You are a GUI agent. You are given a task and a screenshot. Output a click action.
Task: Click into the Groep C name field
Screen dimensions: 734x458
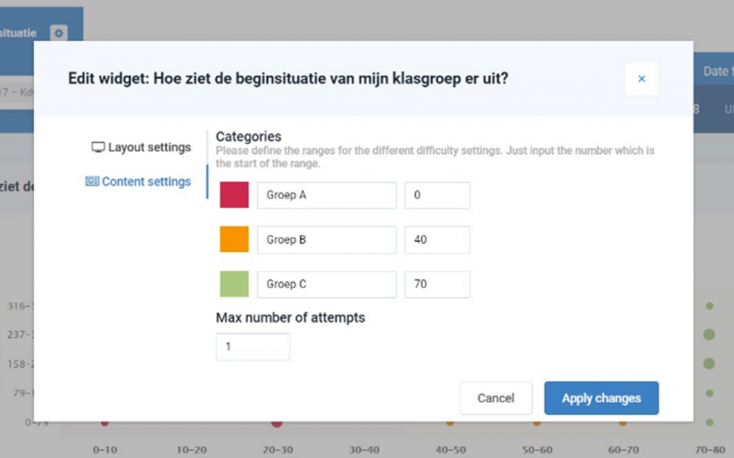pos(327,284)
